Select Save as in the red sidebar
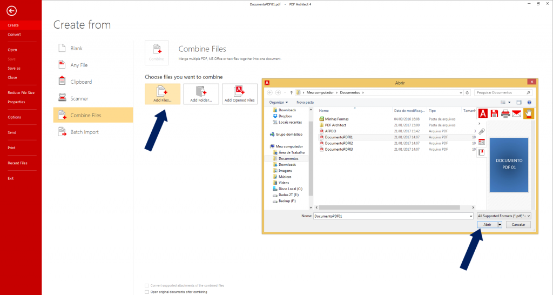The height and width of the screenshot is (295, 553). pos(14,68)
